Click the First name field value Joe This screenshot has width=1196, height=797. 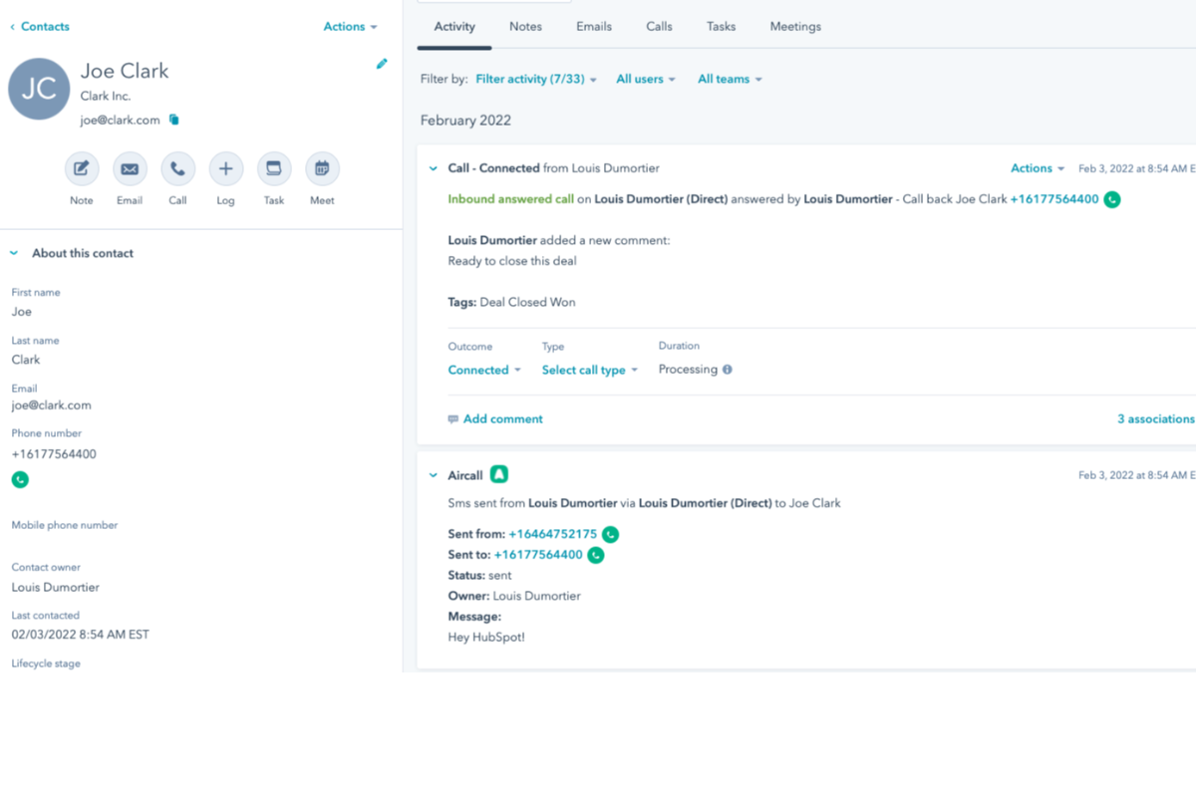click(22, 312)
